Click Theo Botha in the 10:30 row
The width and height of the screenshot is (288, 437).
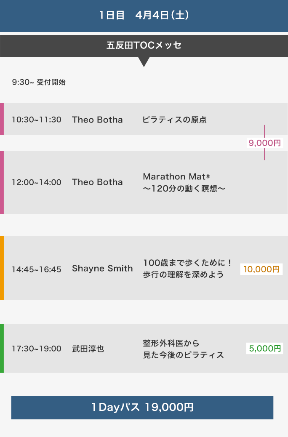coord(97,120)
